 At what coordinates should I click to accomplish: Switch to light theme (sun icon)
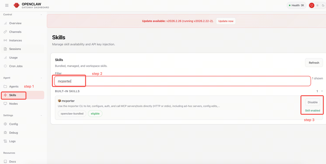(x=317, y=5)
